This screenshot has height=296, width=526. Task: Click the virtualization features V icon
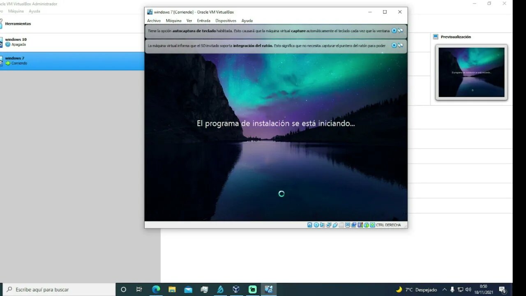[x=360, y=225]
